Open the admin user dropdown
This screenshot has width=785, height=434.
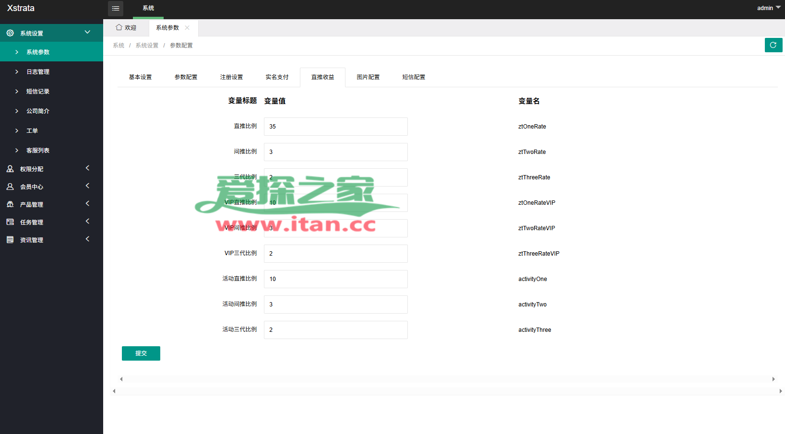pyautogui.click(x=768, y=8)
